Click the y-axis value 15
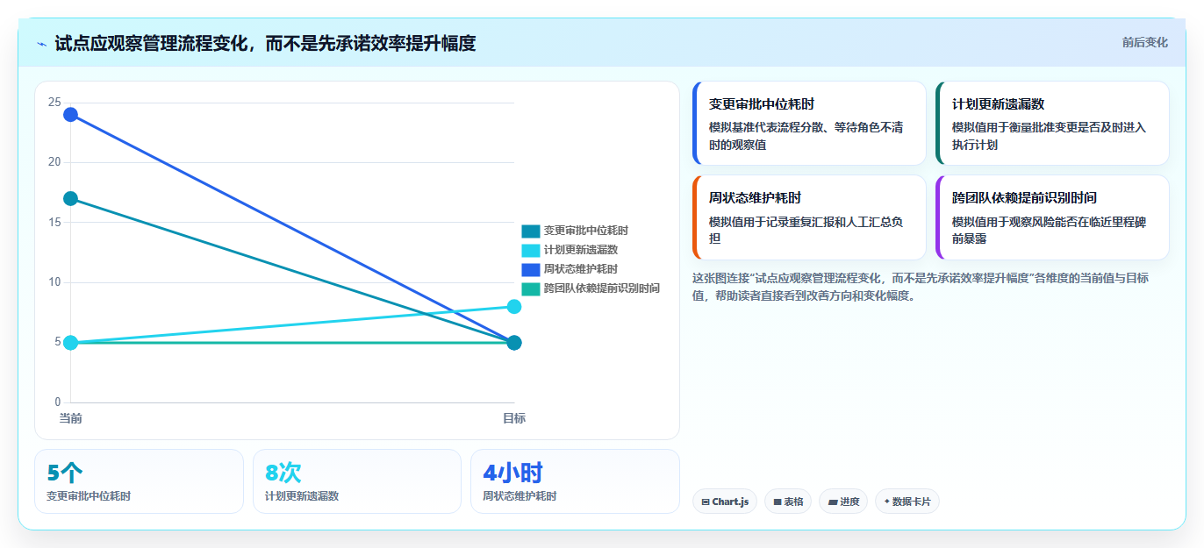 [x=54, y=223]
